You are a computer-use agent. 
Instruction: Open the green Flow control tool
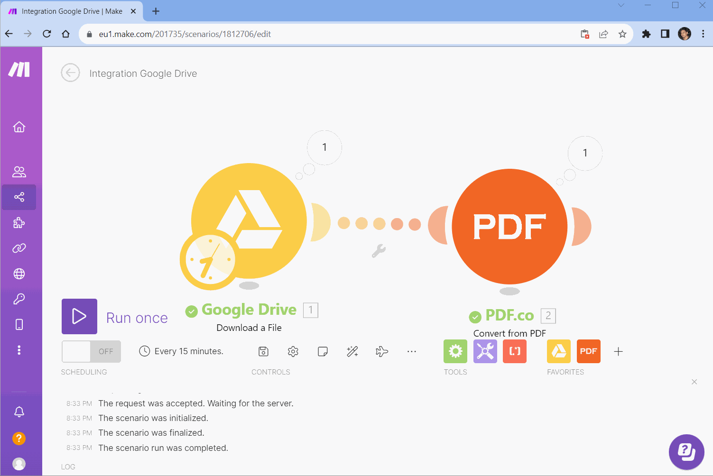pyautogui.click(x=455, y=351)
